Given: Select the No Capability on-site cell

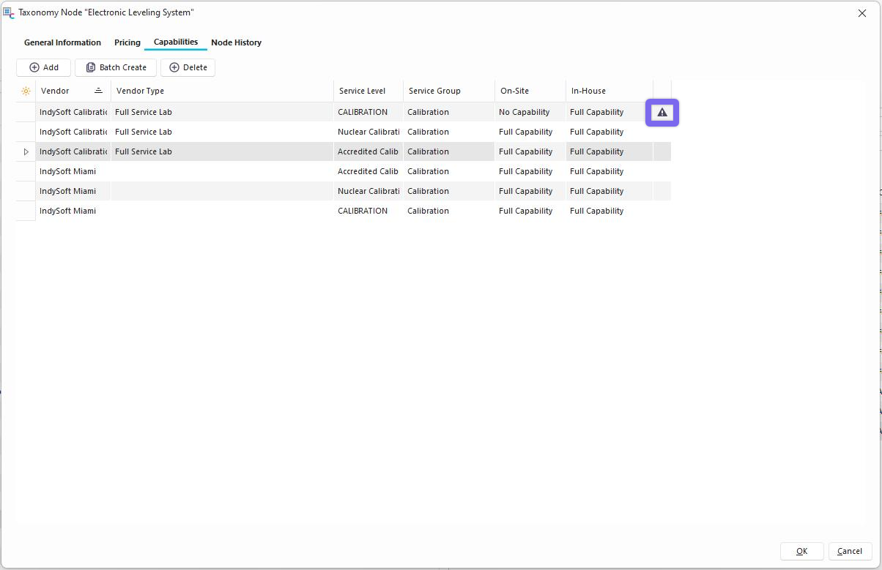Looking at the screenshot, I should (x=524, y=113).
